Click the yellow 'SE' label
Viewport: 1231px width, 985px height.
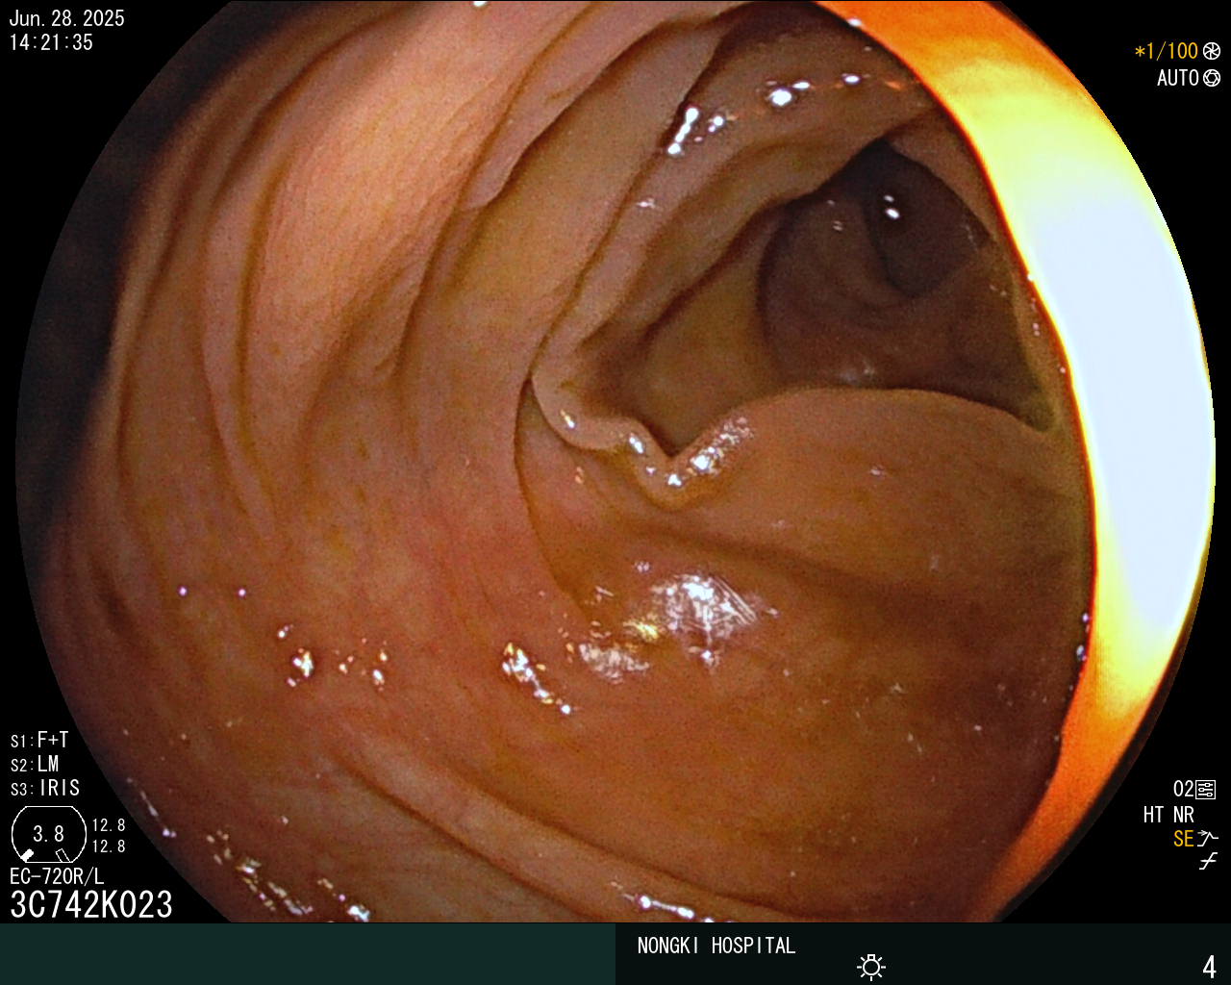click(1183, 839)
